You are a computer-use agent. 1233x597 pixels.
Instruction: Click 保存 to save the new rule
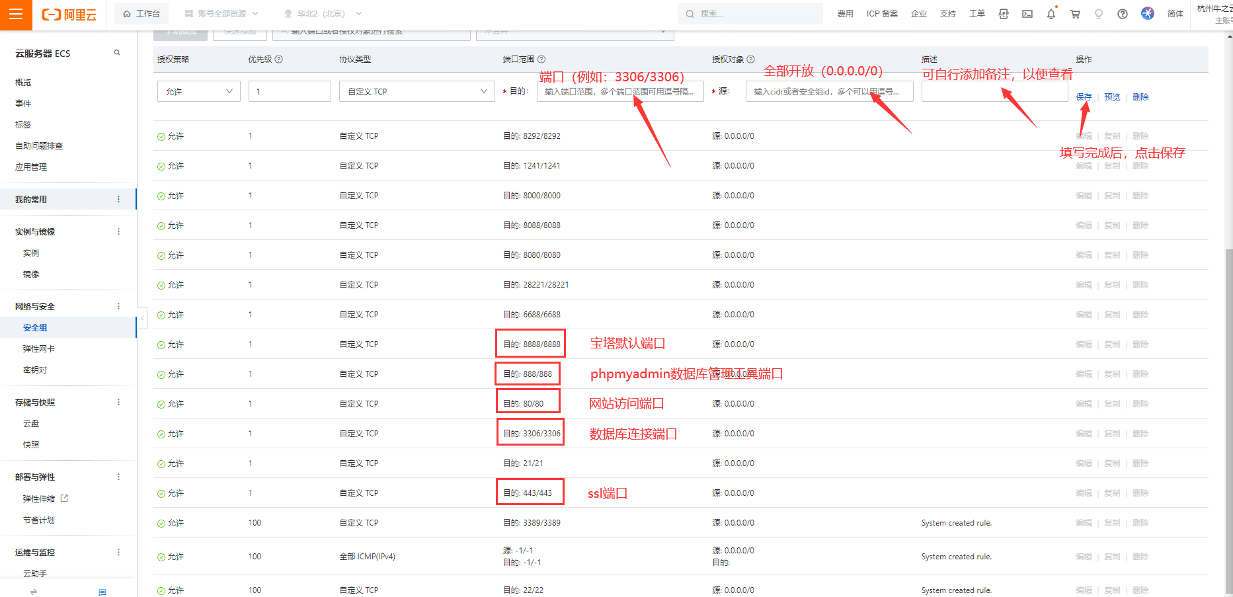1084,97
